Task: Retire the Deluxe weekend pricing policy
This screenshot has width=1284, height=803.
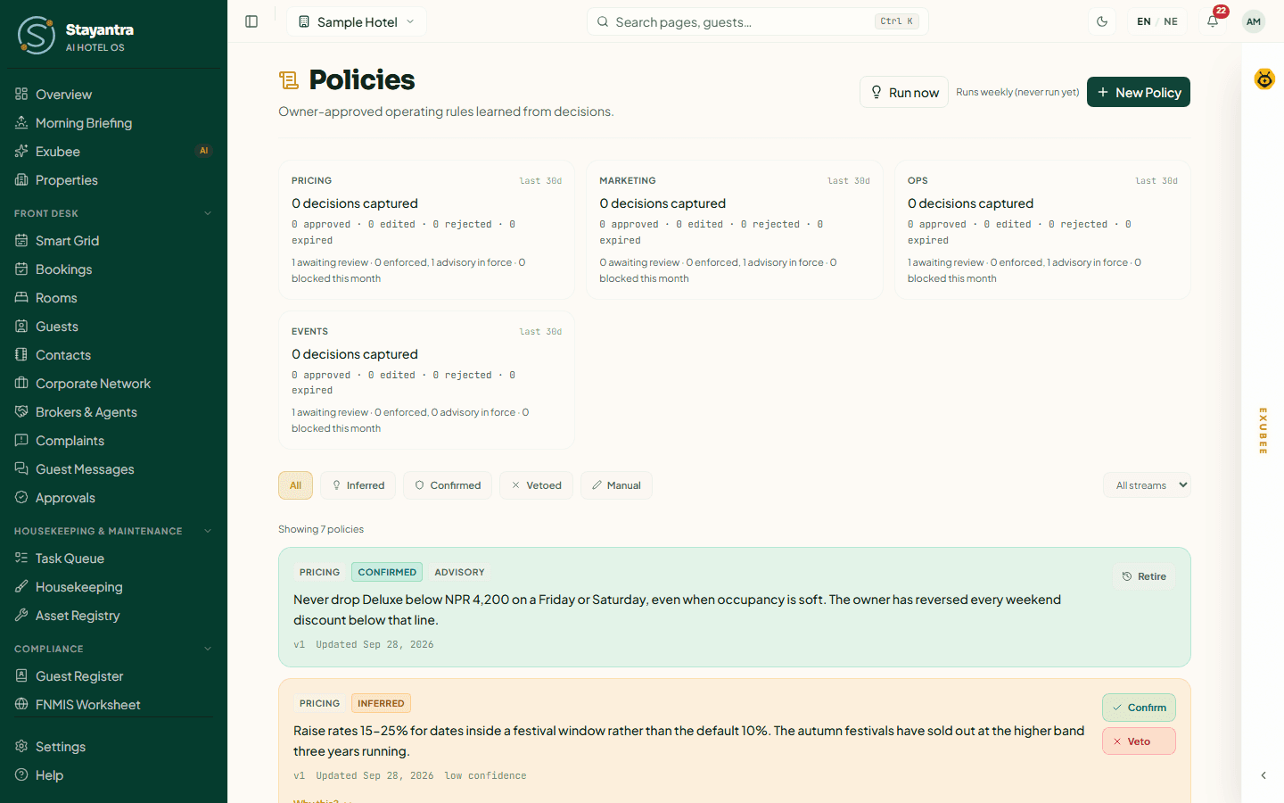Action: pos(1144,576)
